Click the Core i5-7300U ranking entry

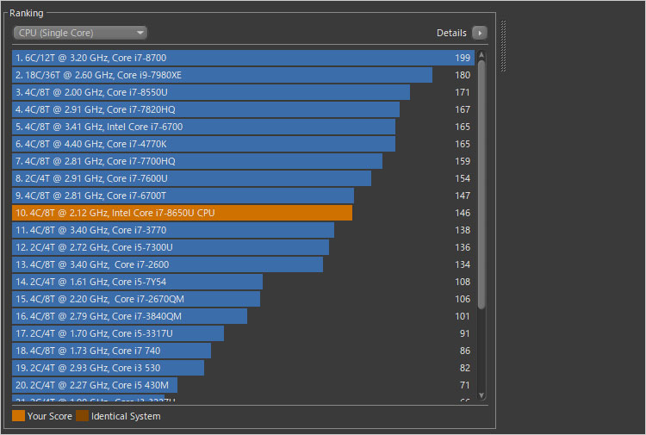(x=171, y=247)
